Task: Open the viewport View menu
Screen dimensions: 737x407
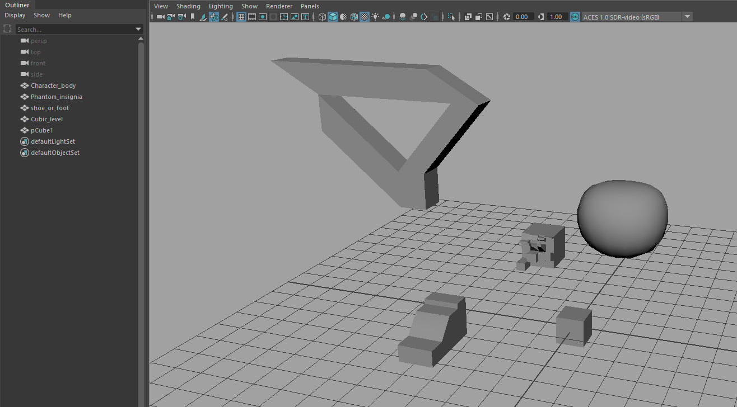Action: click(161, 6)
